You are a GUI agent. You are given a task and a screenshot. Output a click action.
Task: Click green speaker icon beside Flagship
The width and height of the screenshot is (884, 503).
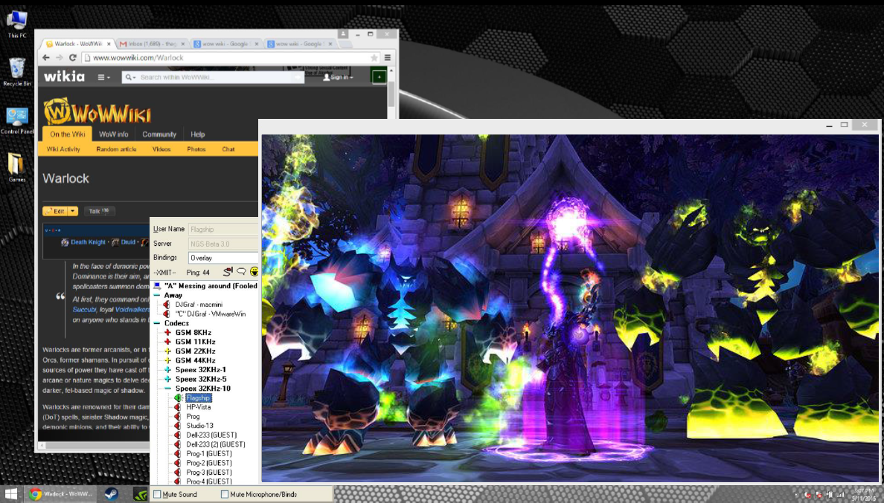coord(178,397)
